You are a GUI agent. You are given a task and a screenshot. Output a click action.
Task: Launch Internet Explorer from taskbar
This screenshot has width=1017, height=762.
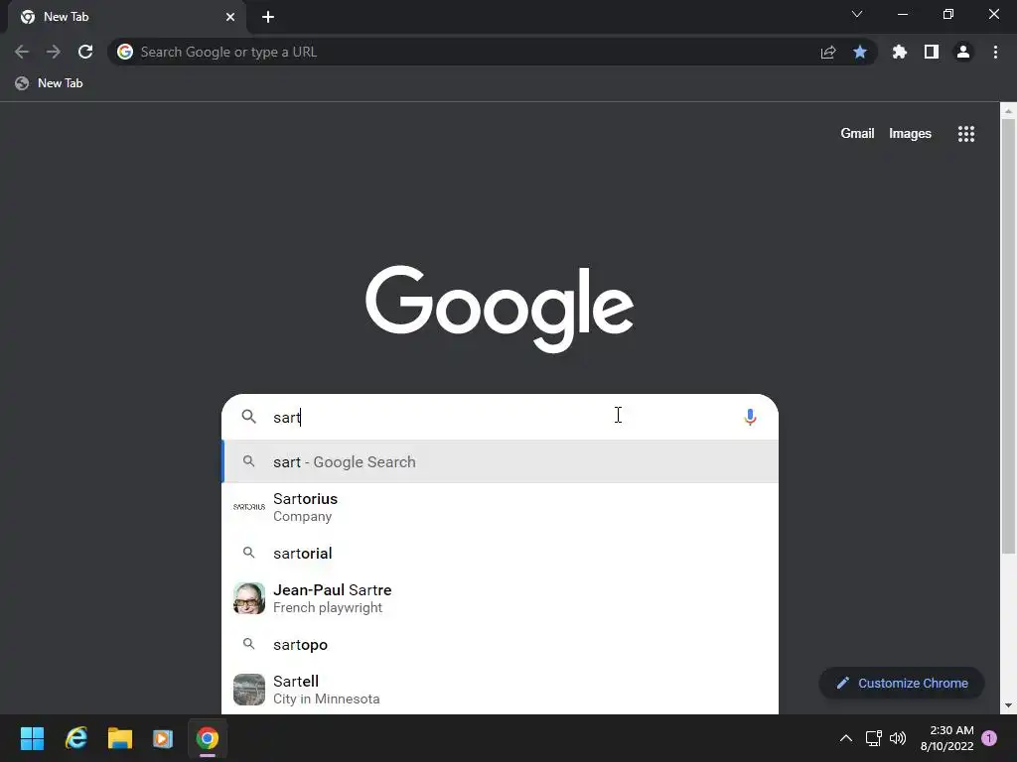pyautogui.click(x=76, y=738)
